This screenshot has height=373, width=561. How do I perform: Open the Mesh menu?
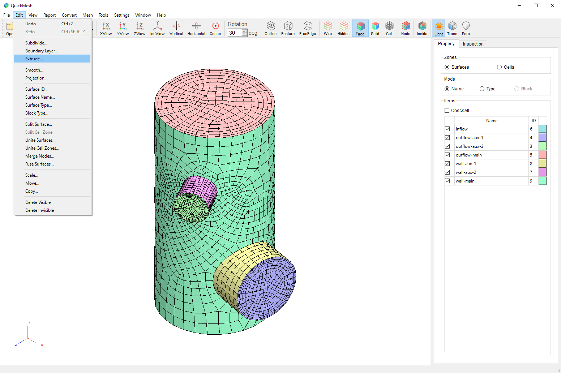[x=87, y=15]
